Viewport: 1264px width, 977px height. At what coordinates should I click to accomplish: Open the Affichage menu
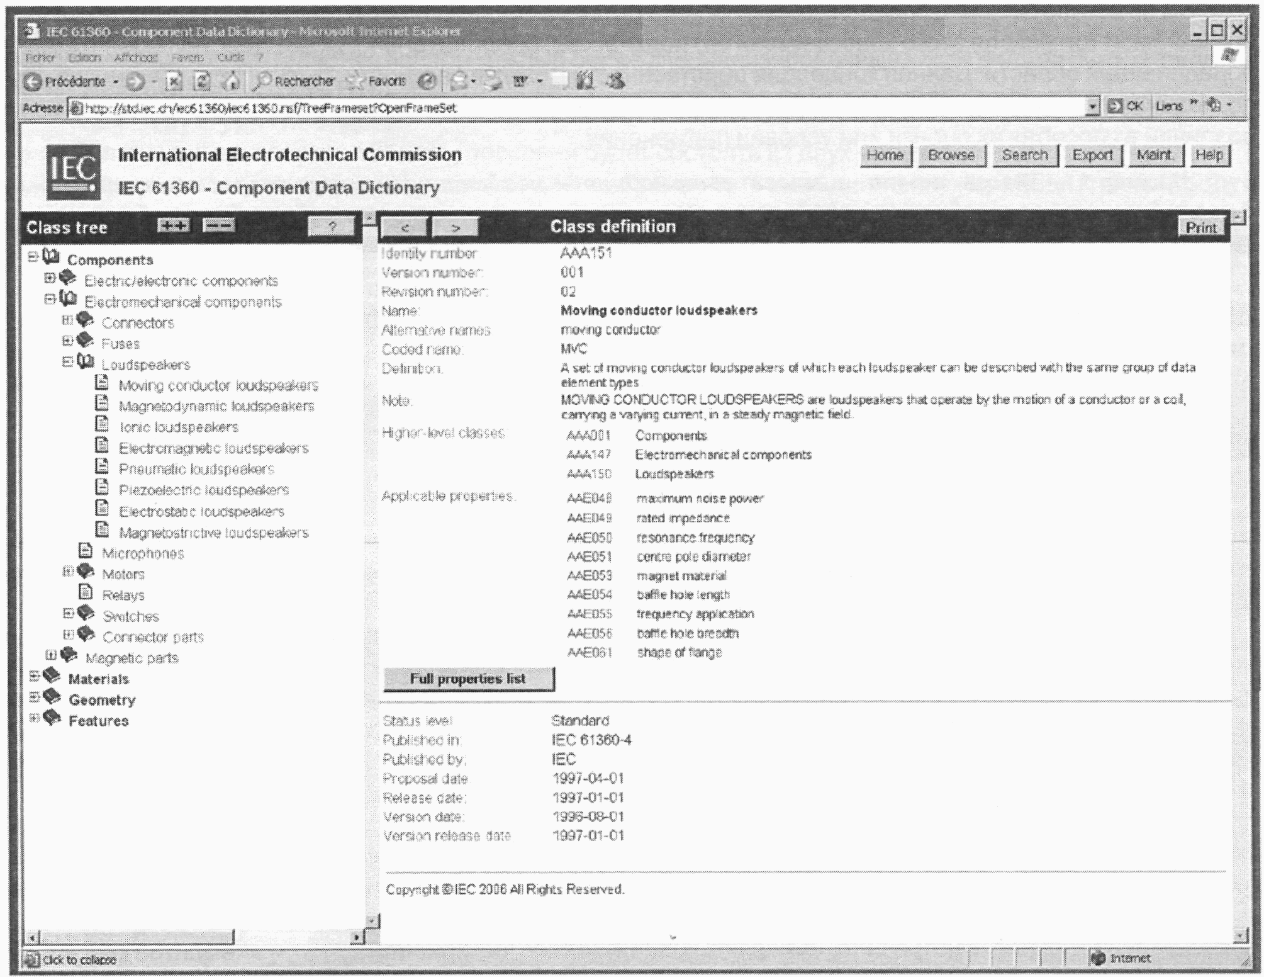[x=136, y=57]
